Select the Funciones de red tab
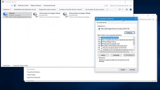This screenshot has width=160, height=90. tap(101, 22)
